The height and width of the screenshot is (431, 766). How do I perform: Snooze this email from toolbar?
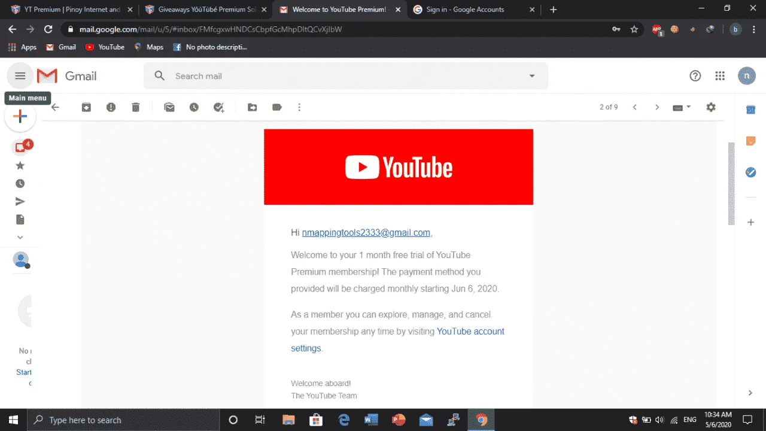pos(194,107)
